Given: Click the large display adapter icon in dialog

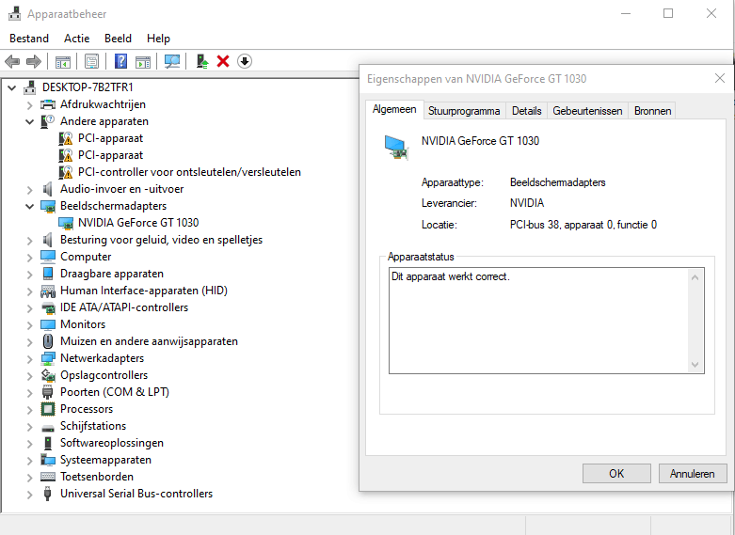Looking at the screenshot, I should click(x=396, y=147).
